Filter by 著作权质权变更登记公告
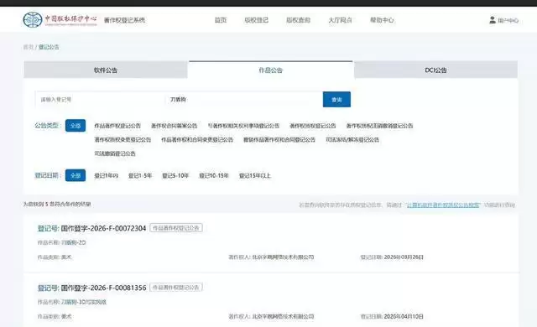The height and width of the screenshot is (327, 537). (123, 140)
